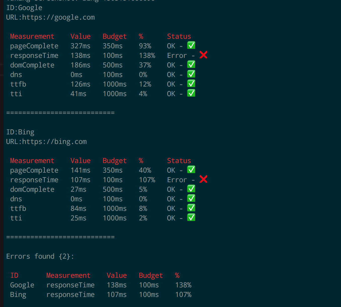Click 1000ms budget for Google ttfb
341x307 pixels.
pyautogui.click(x=115, y=84)
